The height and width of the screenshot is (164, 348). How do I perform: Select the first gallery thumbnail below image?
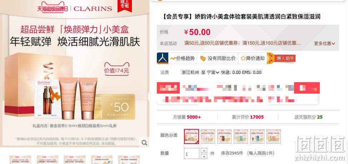point(20,160)
